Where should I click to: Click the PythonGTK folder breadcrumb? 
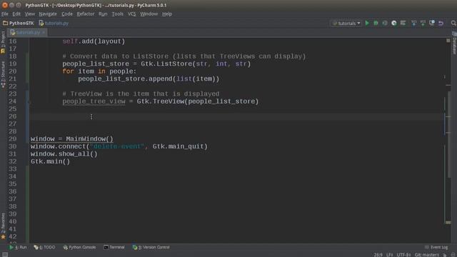click(18, 23)
